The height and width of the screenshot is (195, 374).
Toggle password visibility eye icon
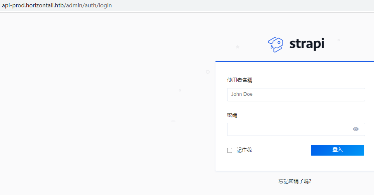coord(356,129)
